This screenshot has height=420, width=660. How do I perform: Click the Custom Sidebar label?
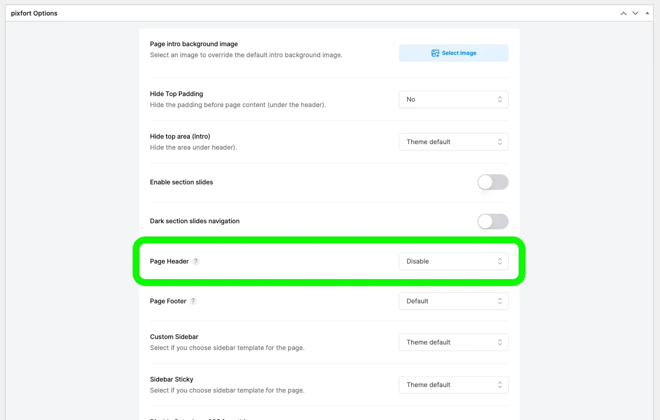(174, 337)
